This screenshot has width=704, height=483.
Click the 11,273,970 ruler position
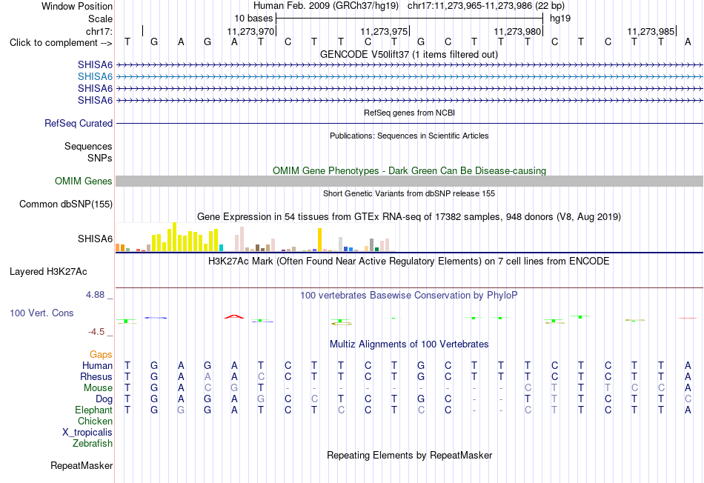pyautogui.click(x=250, y=31)
